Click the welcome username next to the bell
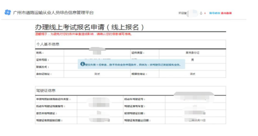 [x=191, y=13]
